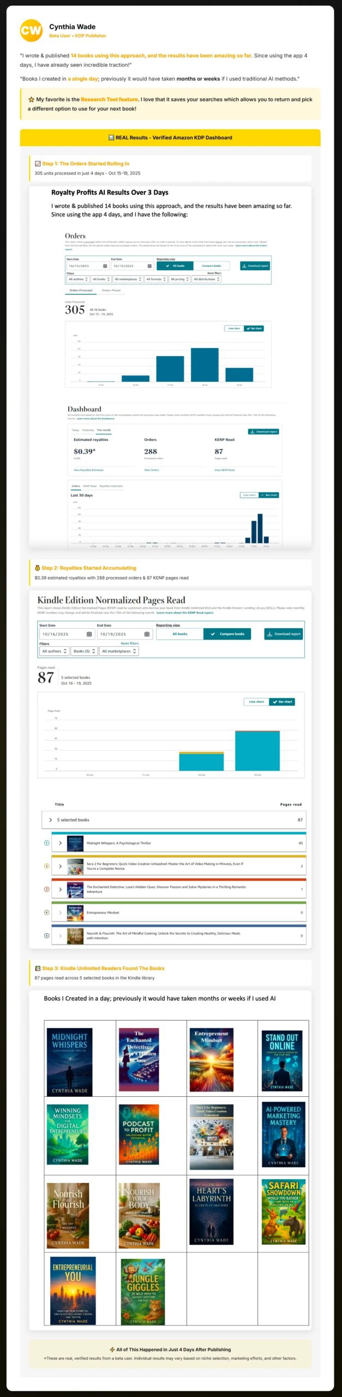Open calendar icon in Orders Start Date field
Image resolution: width=342 pixels, height=1397 pixels.
[x=105, y=266]
